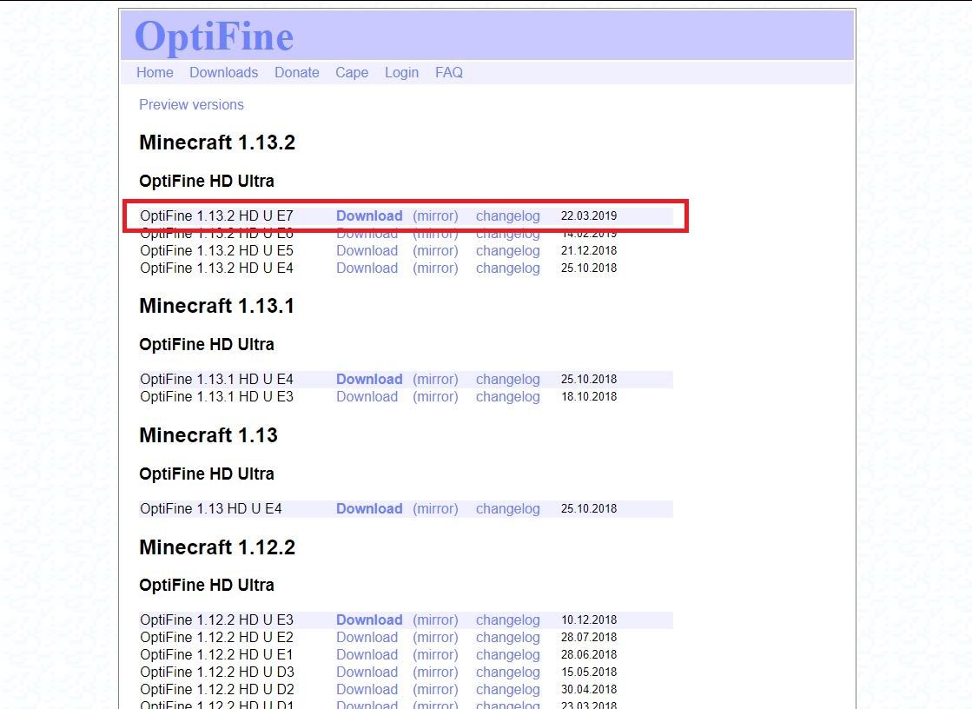The image size is (972, 709).
Task: Select the Minecraft 1.13.2 heading
Action: point(217,142)
